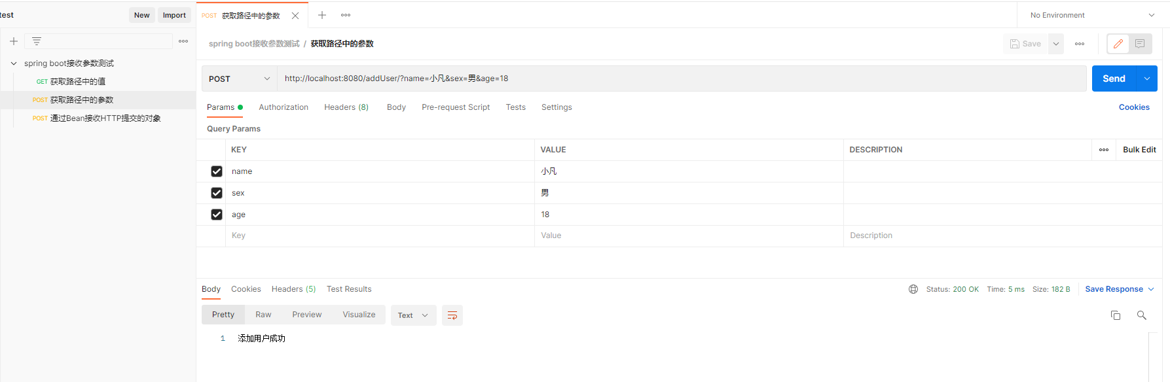Click Bulk Edit
The height and width of the screenshot is (382, 1170).
[x=1139, y=150]
